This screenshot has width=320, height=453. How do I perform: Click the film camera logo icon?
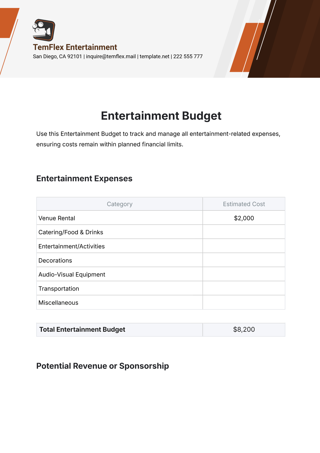tap(43, 30)
